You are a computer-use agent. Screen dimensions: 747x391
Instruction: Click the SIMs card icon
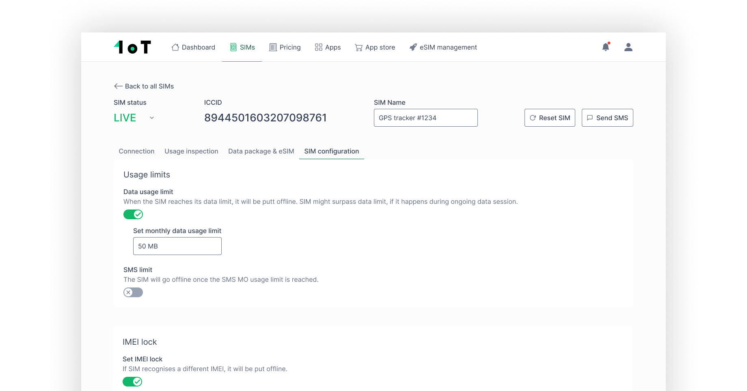233,47
